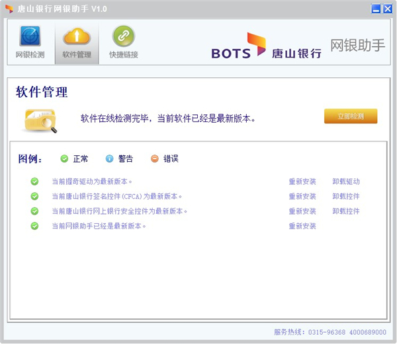The height and width of the screenshot is (344, 397).
Task: Open the 网银检测 radar icon tab
Action: coord(30,36)
